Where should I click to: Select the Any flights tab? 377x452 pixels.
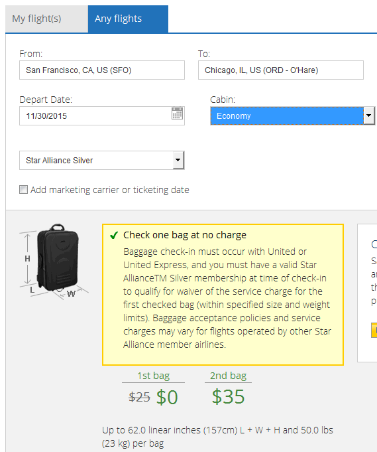(x=128, y=19)
